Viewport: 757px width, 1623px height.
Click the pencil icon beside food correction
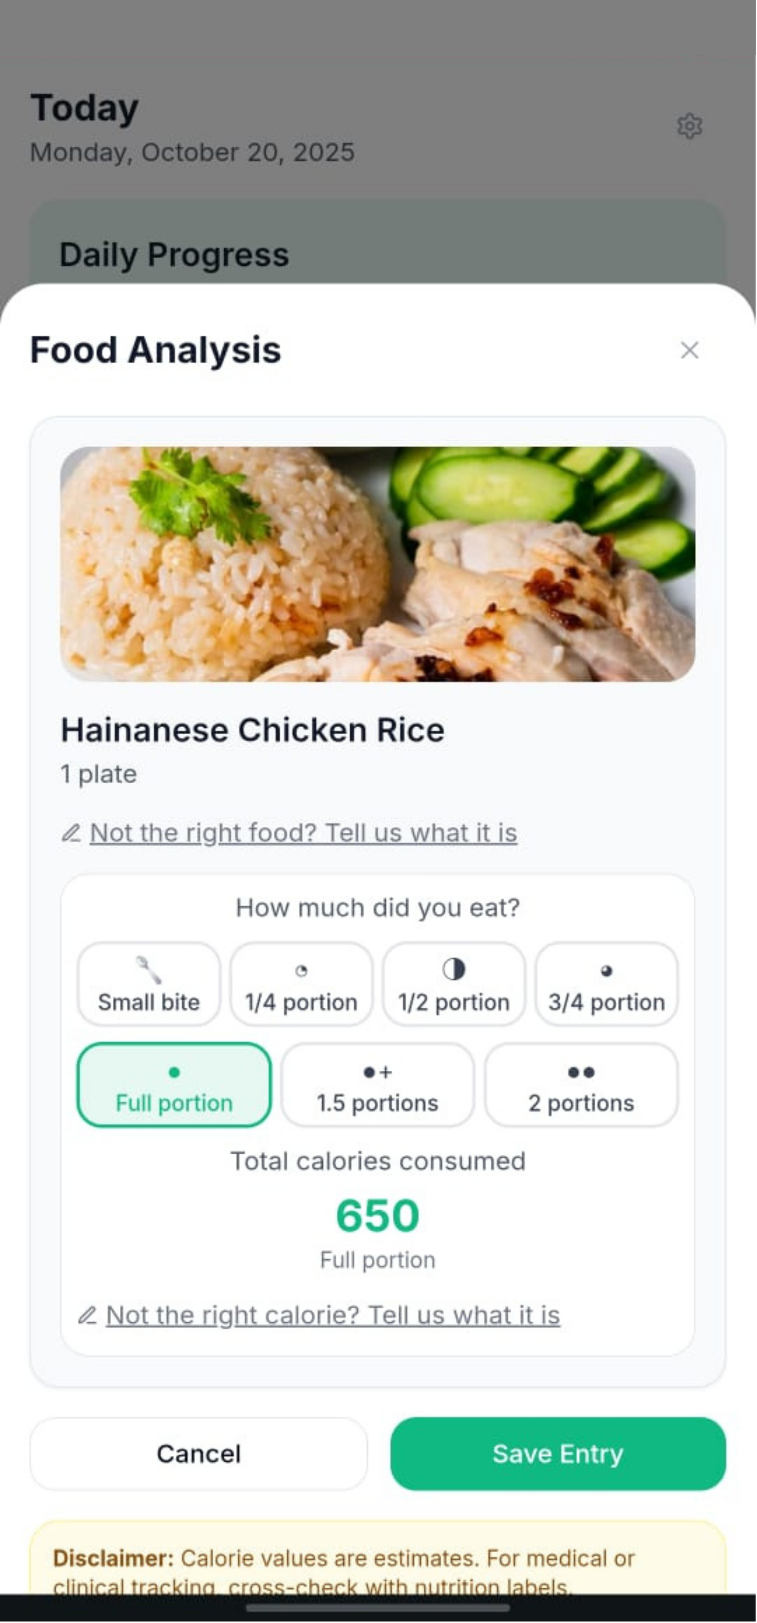click(x=71, y=833)
